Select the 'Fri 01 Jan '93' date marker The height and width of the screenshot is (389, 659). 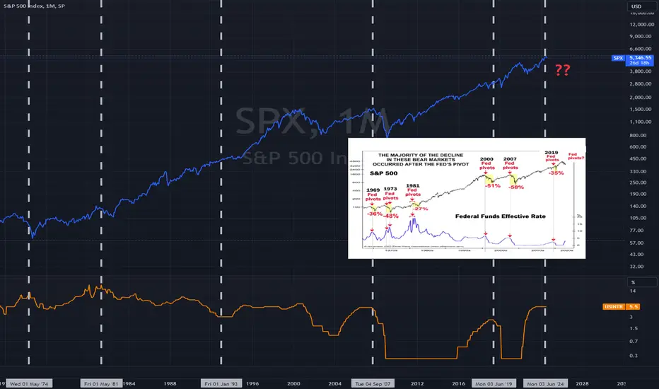pyautogui.click(x=221, y=383)
